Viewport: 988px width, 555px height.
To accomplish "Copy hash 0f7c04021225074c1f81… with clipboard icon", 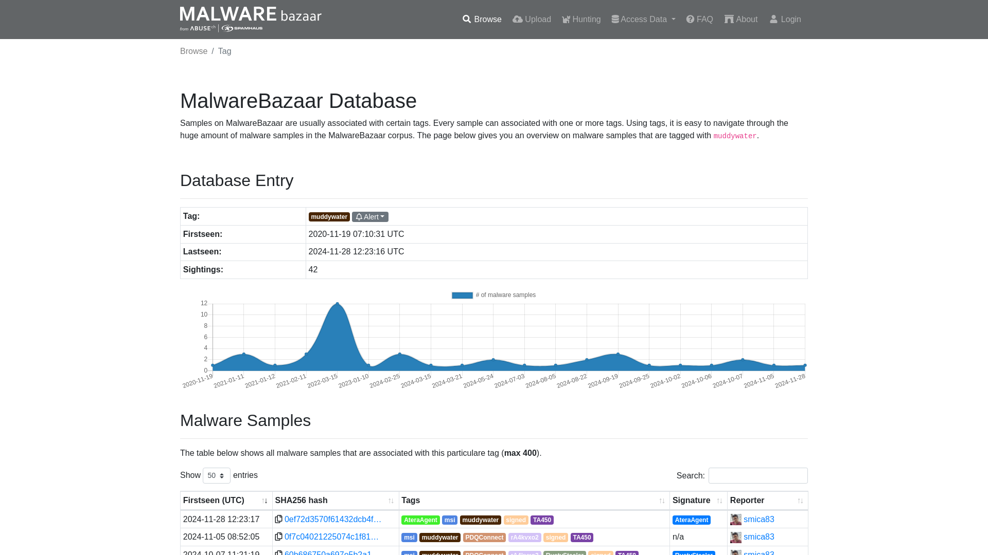I will click(278, 537).
